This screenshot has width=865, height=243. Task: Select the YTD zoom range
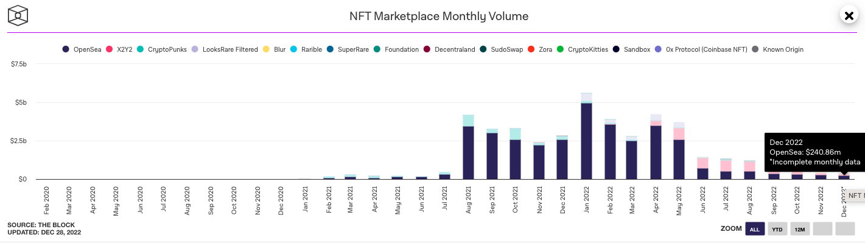click(x=777, y=229)
